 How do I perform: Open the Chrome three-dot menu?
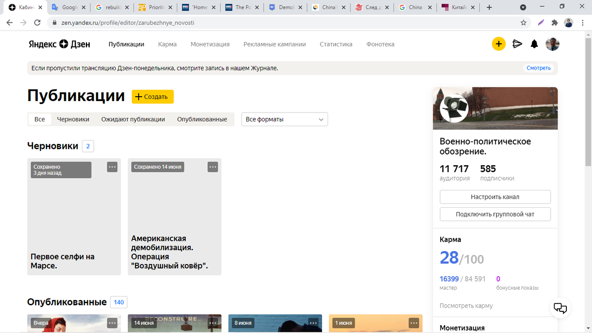583,23
